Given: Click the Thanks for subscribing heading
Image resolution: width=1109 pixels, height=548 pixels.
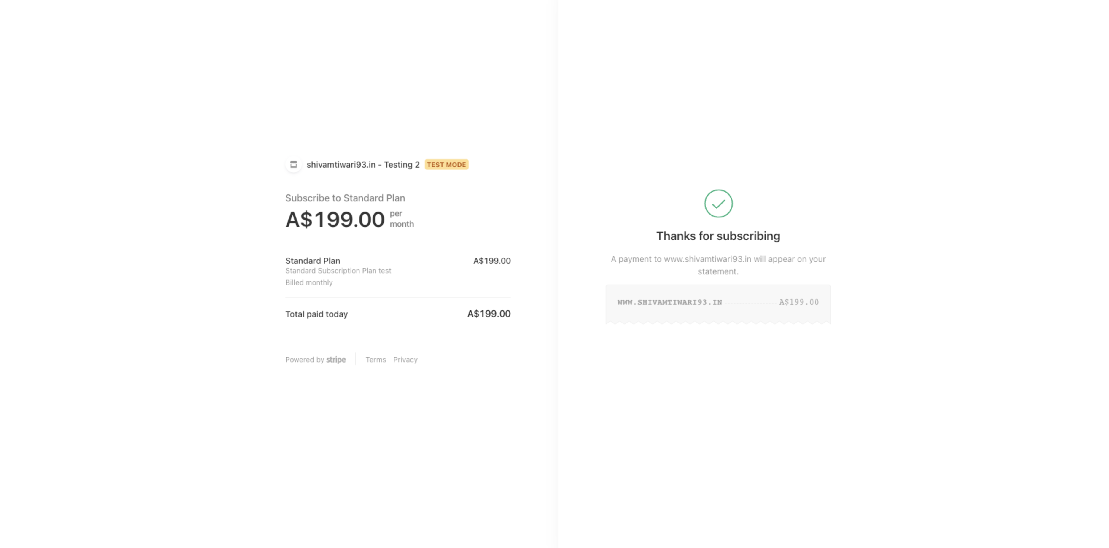Looking at the screenshot, I should click(718, 236).
